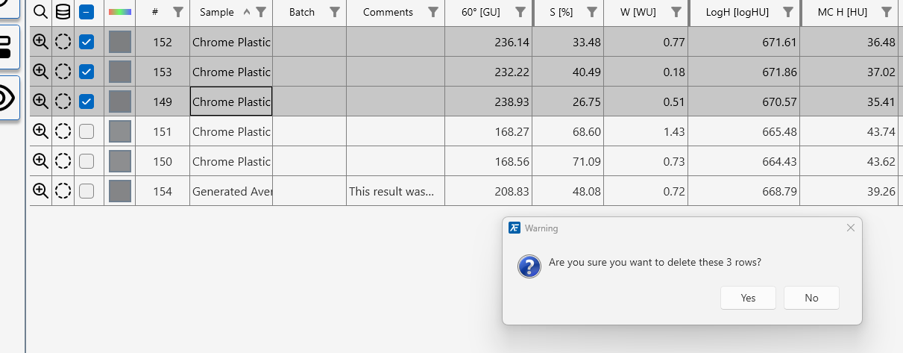
Task: Click the eye icon in left sidebar
Action: point(8,98)
